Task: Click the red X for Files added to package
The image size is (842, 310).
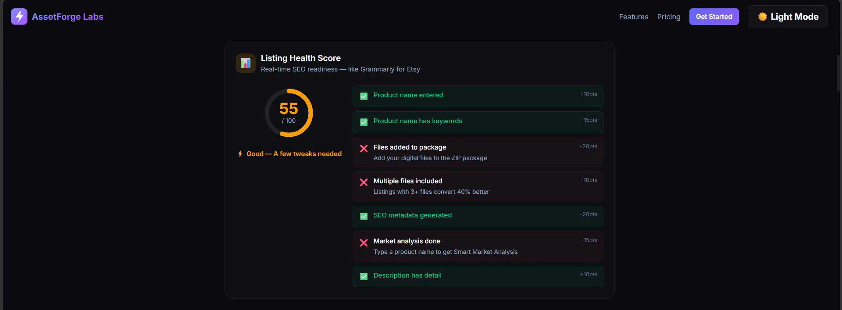Action: [x=364, y=148]
